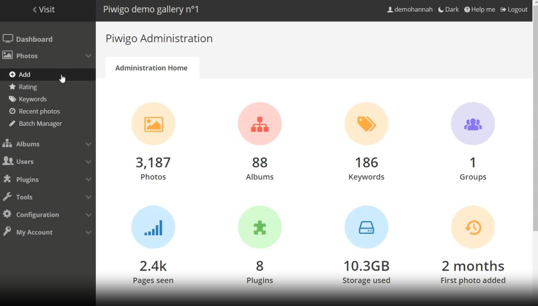Click the Piwigo Administration heading
Screen dimensions: 538x306
(159, 39)
